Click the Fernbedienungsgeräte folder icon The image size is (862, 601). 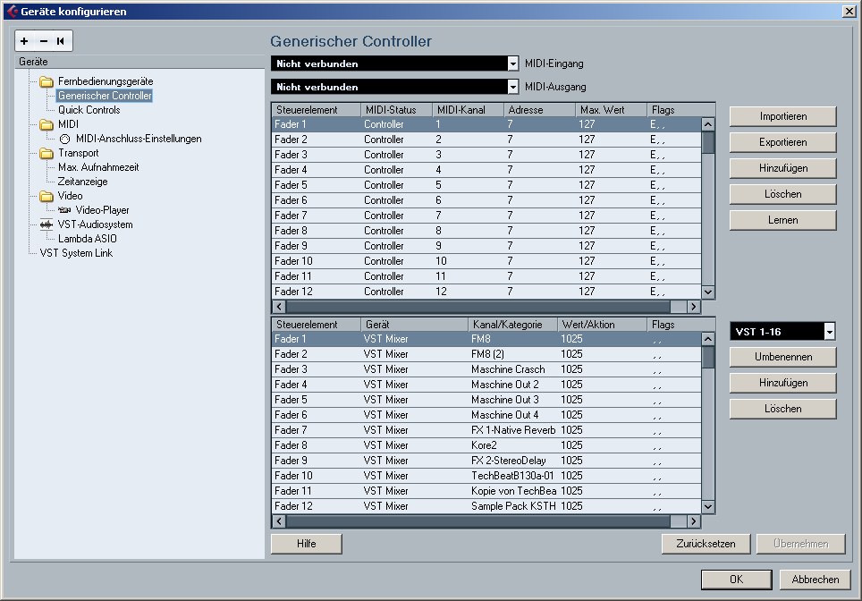[46, 81]
